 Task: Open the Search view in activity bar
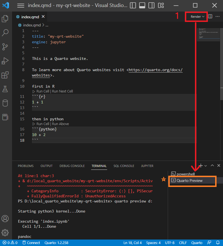(5, 33)
